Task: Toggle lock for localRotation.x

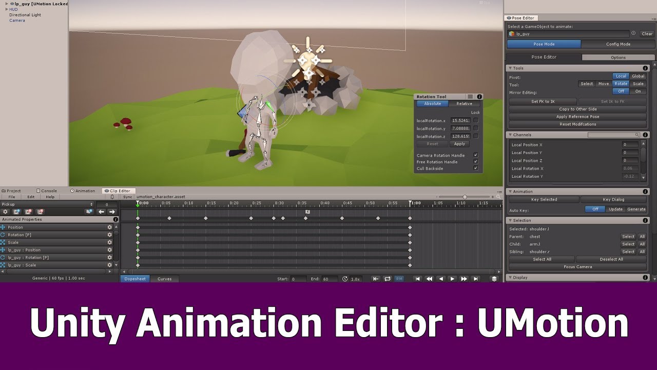Action: (476, 120)
